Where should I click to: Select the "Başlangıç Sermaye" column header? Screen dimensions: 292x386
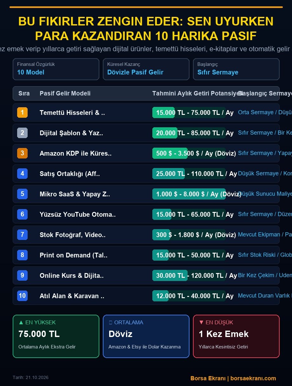[265, 93]
